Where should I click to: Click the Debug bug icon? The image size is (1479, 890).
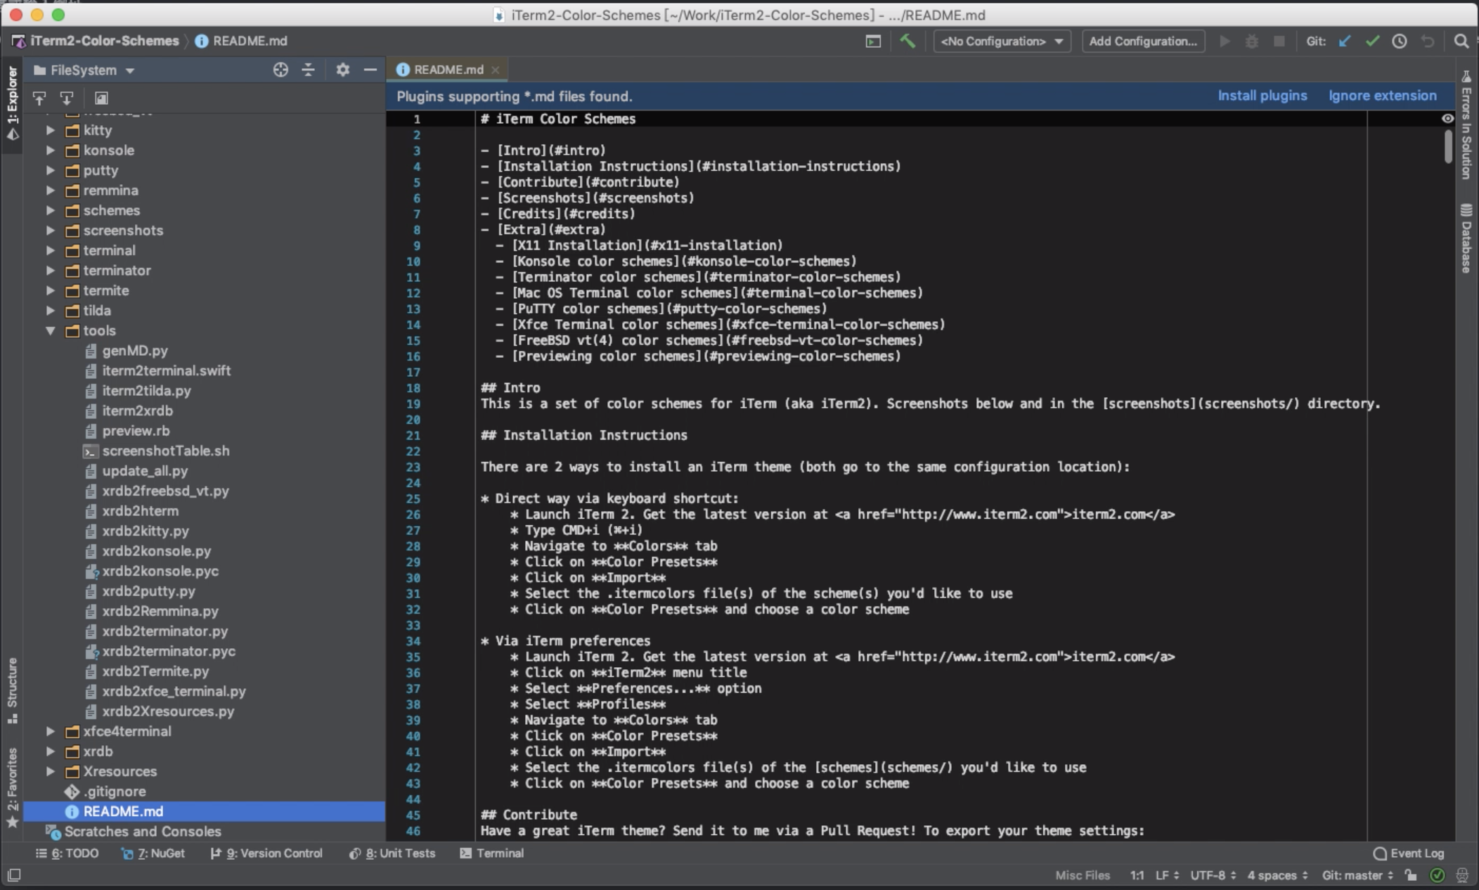point(1252,41)
